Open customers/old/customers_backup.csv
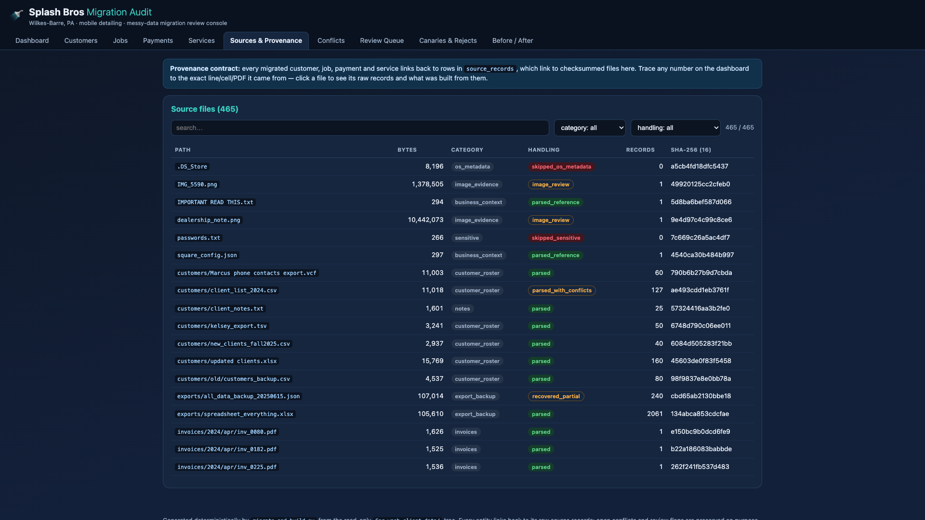This screenshot has width=925, height=520. 234,379
